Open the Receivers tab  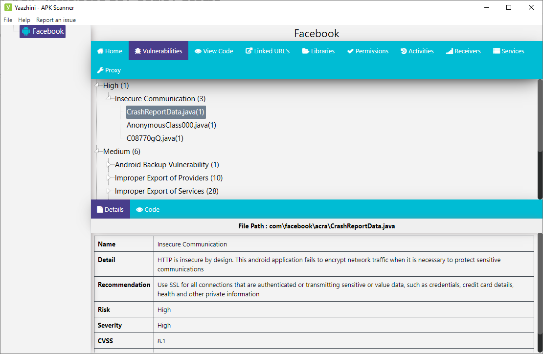click(x=463, y=51)
